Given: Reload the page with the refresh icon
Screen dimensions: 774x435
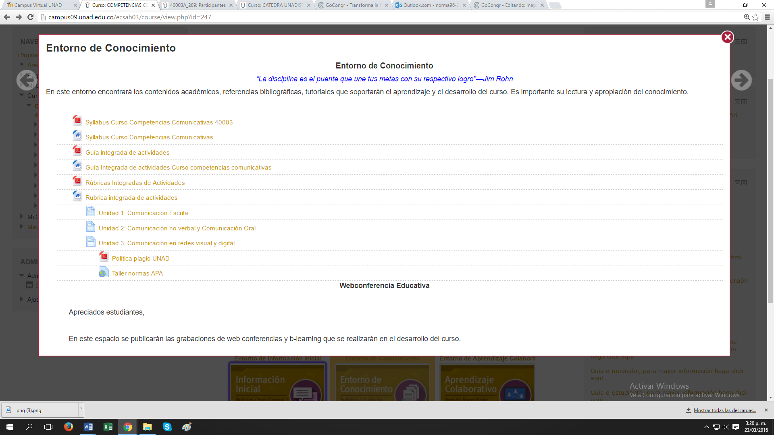Looking at the screenshot, I should tap(30, 17).
